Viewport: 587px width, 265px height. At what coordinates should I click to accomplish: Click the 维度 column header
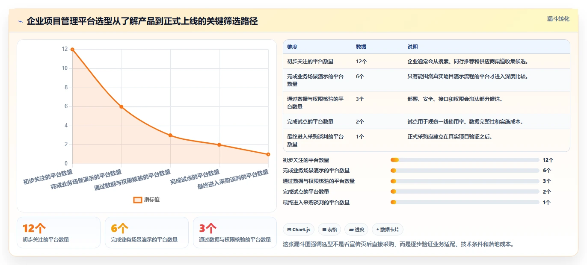(292, 47)
